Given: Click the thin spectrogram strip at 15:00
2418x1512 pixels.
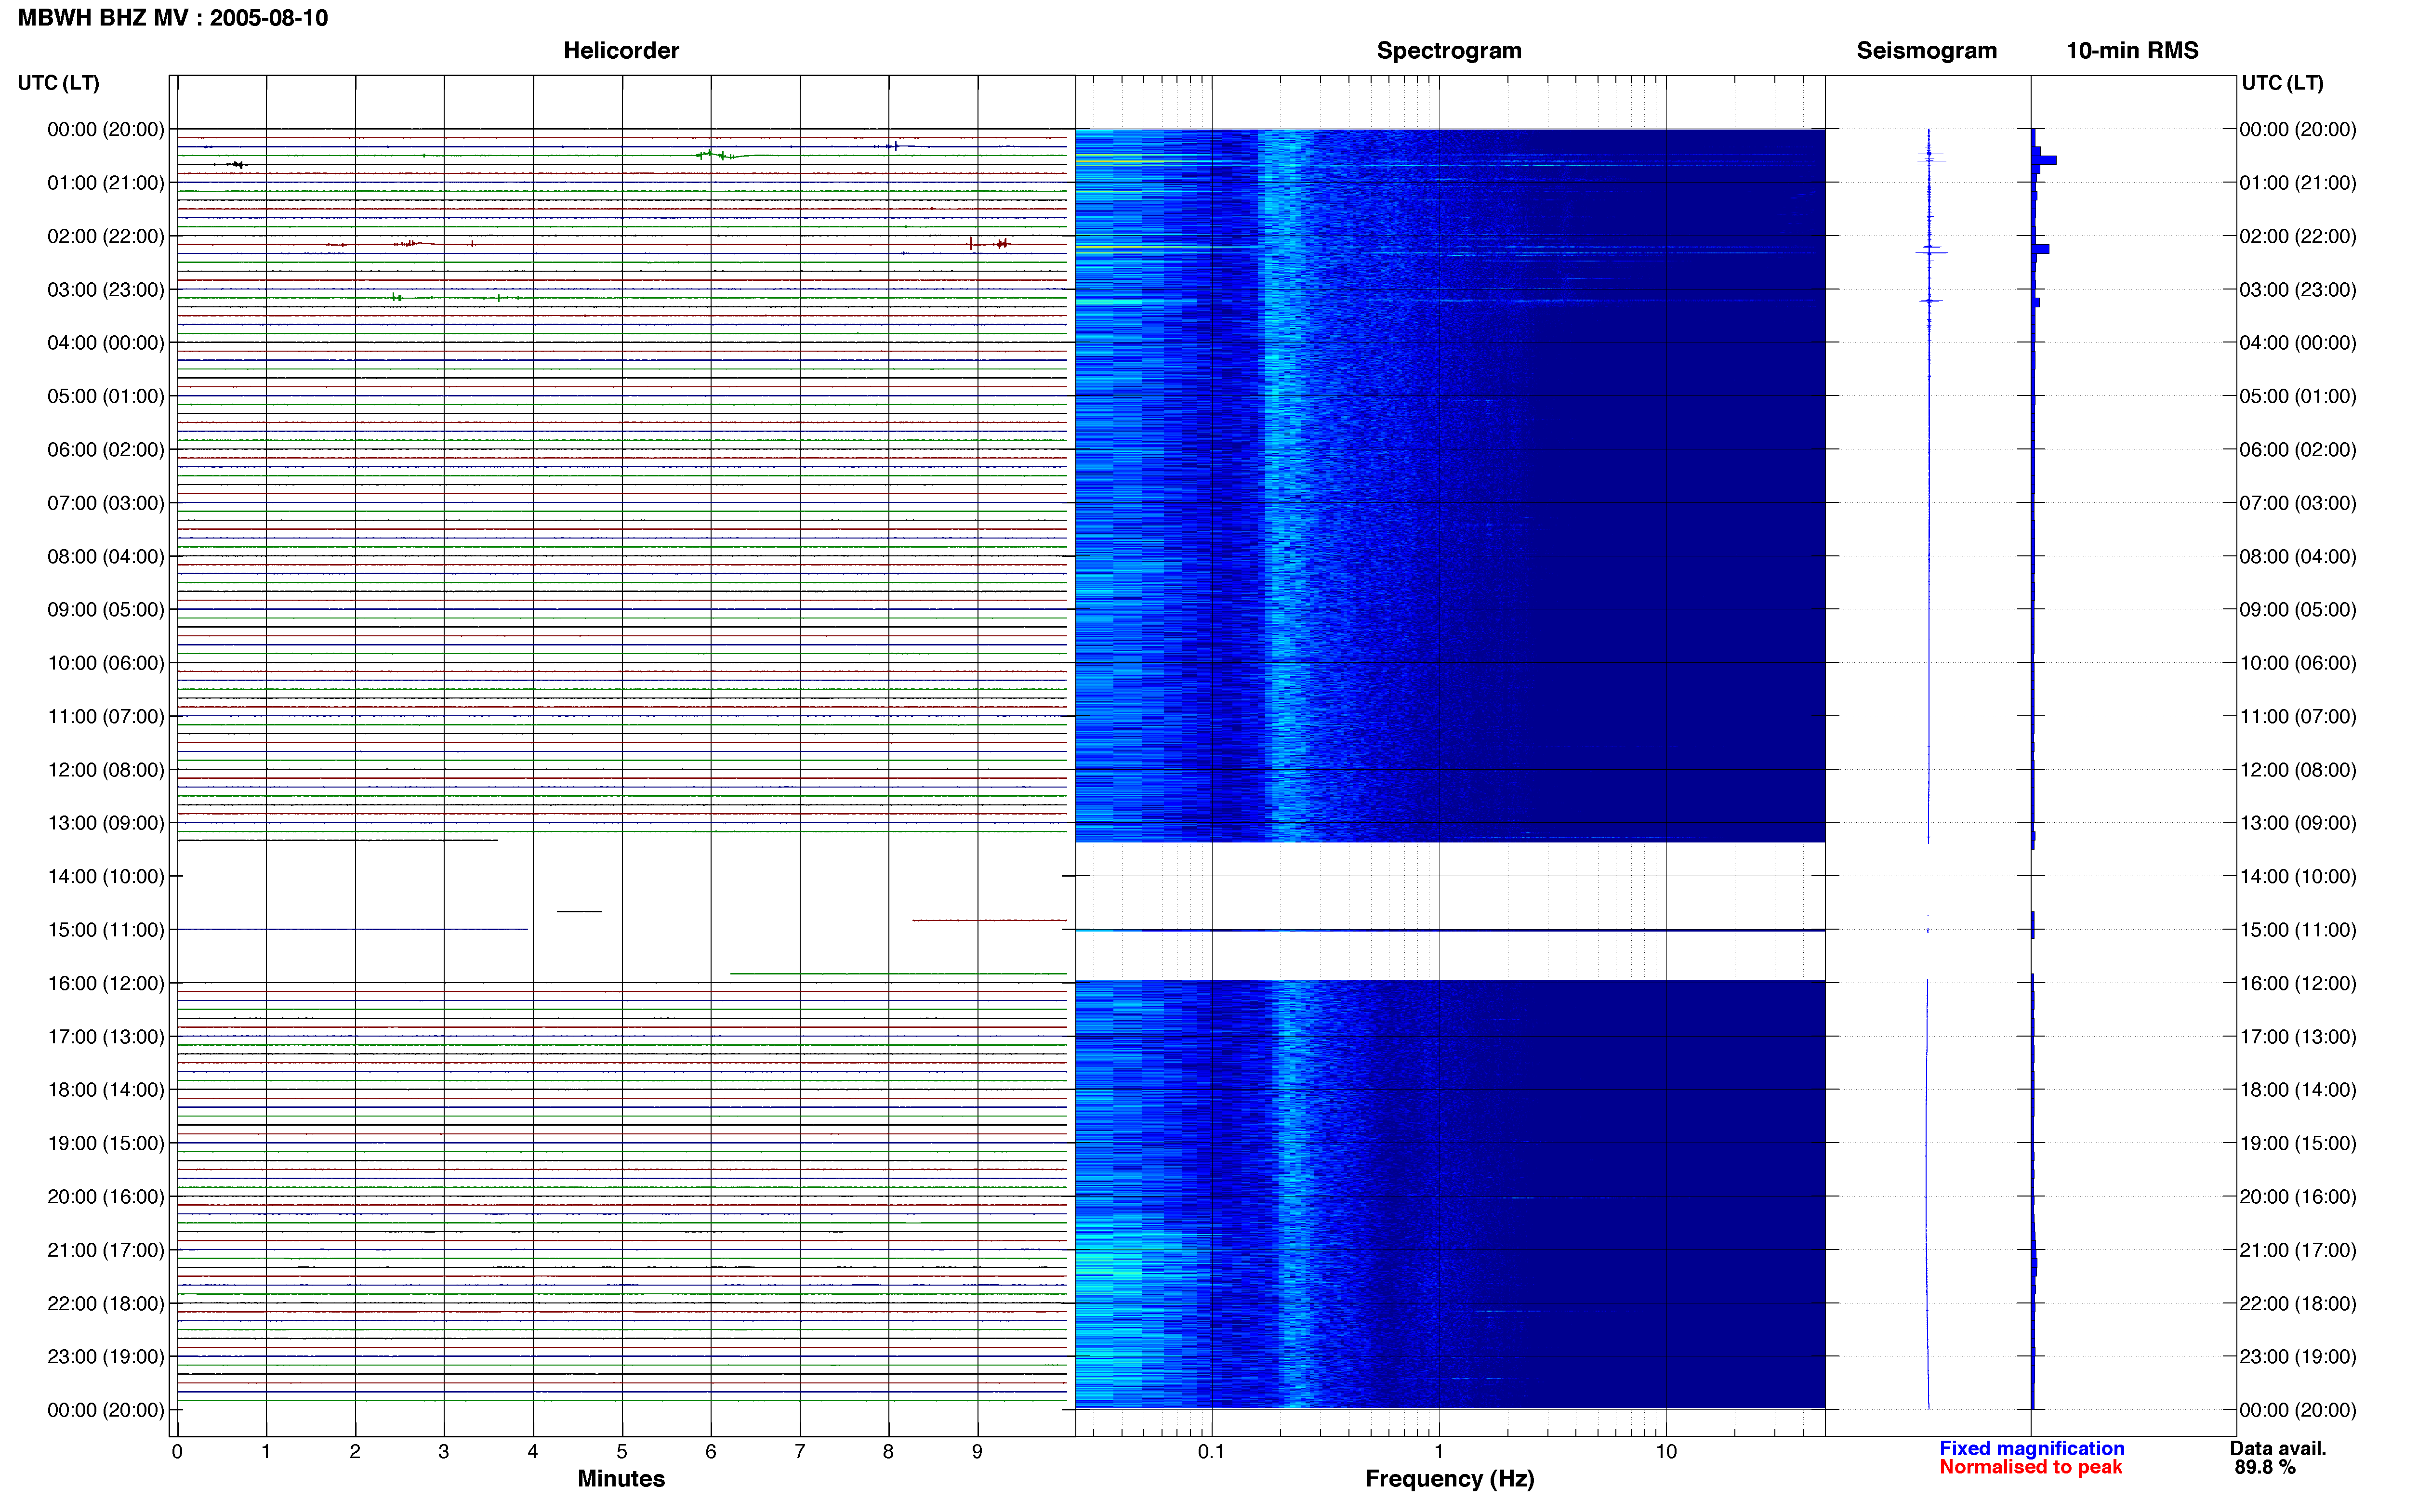Looking at the screenshot, I should click(1450, 930).
